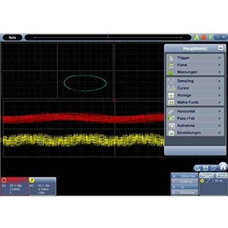Screen dimensions: 228x228
Task: Click the M 200us/div timebase row
Action: pyautogui.click(x=185, y=176)
